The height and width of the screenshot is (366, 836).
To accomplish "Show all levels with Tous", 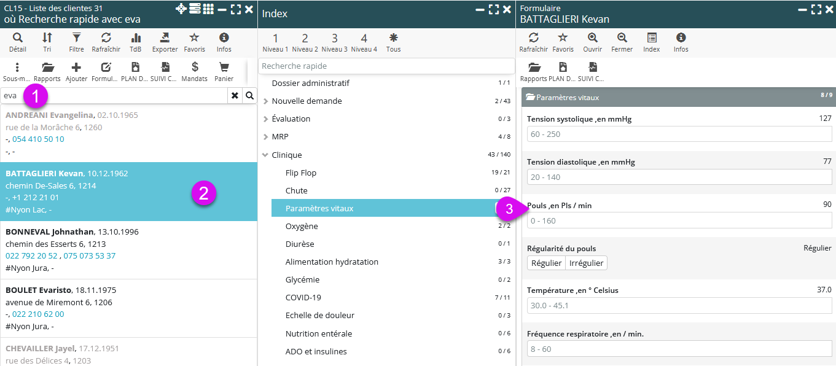I will (393, 42).
